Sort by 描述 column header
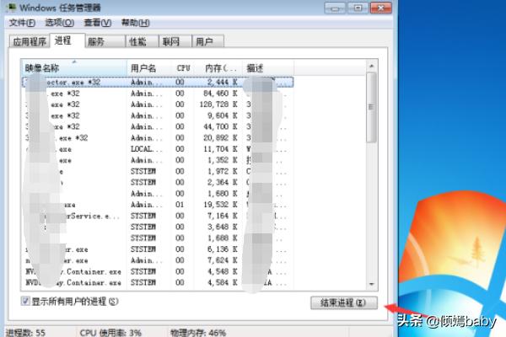The width and height of the screenshot is (506, 337). [x=268, y=67]
